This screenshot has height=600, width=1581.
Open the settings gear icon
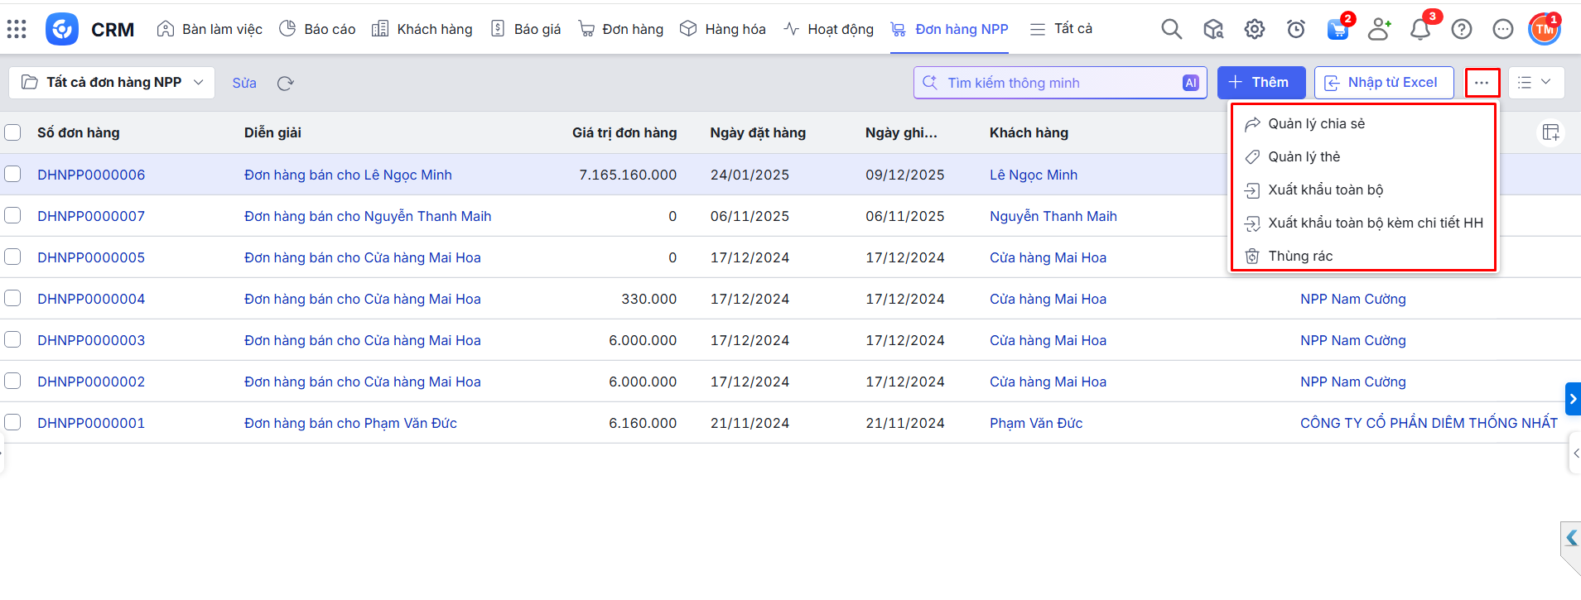coord(1255,30)
